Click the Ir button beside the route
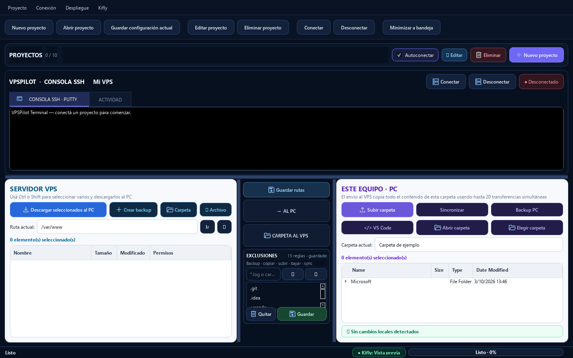The image size is (573, 358). (207, 227)
